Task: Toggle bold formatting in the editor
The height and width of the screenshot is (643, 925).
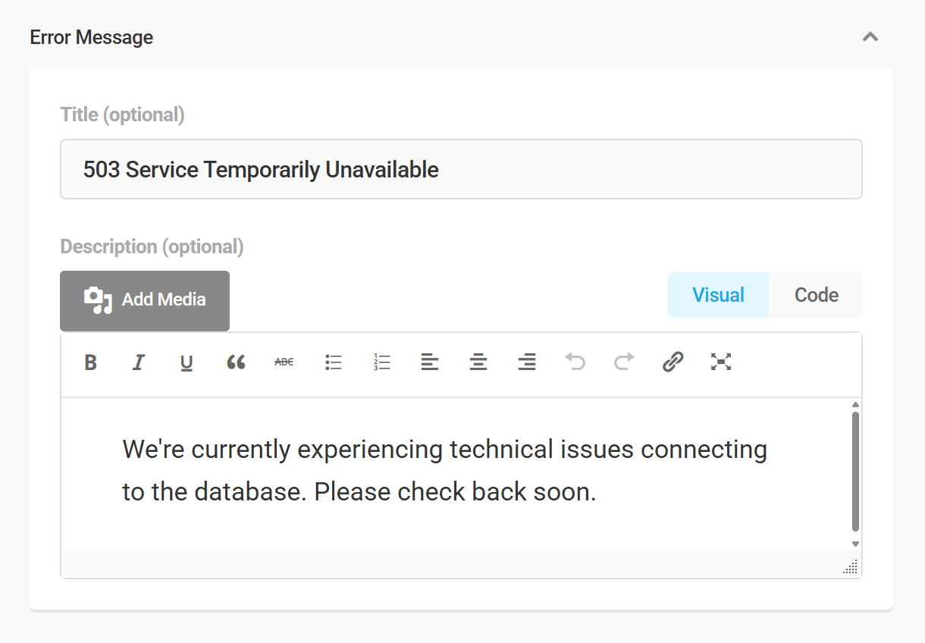Action: [x=90, y=362]
